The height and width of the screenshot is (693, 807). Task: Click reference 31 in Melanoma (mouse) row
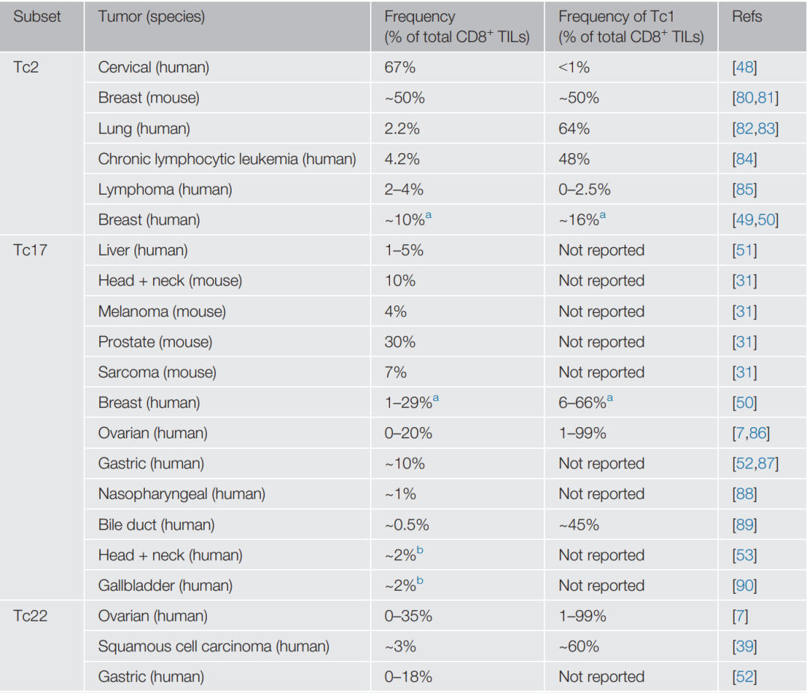pos(744,311)
